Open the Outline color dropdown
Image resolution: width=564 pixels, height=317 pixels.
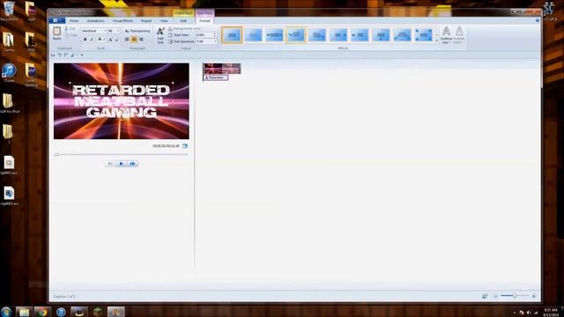[459, 35]
